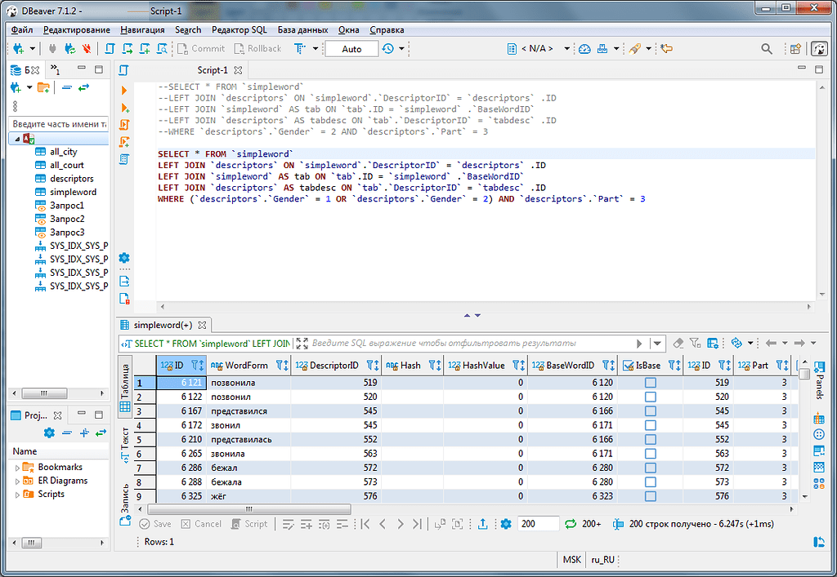Click the editor settings gear icon

[x=124, y=258]
